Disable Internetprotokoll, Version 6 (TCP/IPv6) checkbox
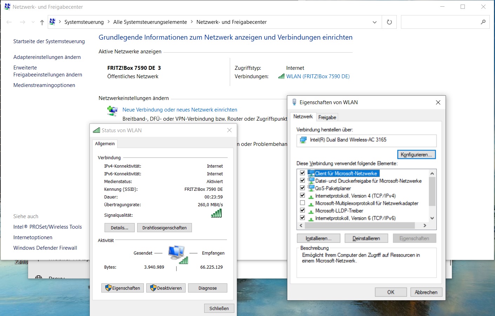The width and height of the screenshot is (495, 316). (x=302, y=218)
